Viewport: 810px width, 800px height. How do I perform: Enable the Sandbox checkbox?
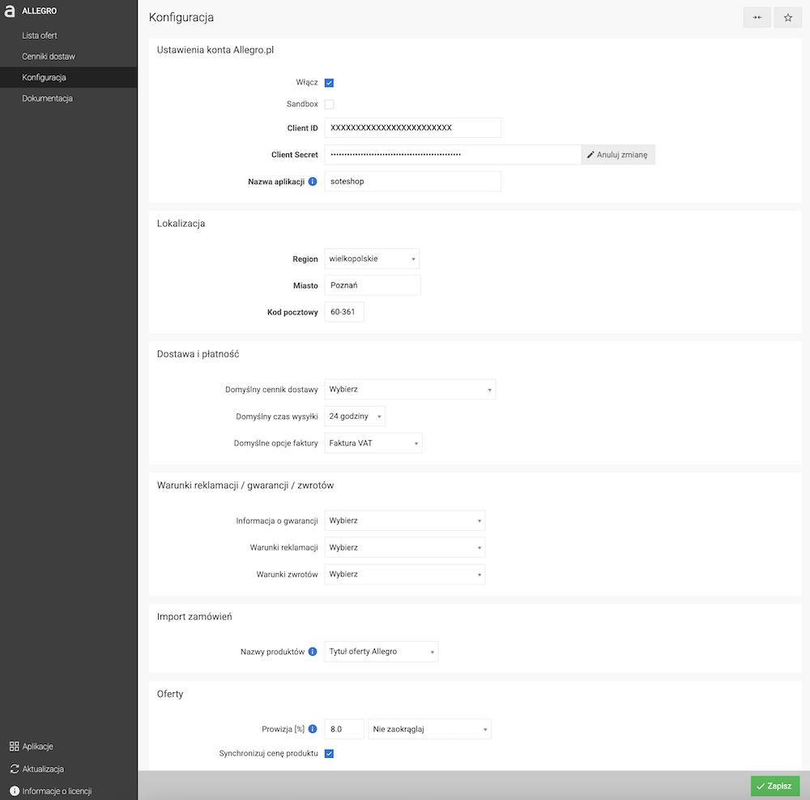pyautogui.click(x=329, y=105)
